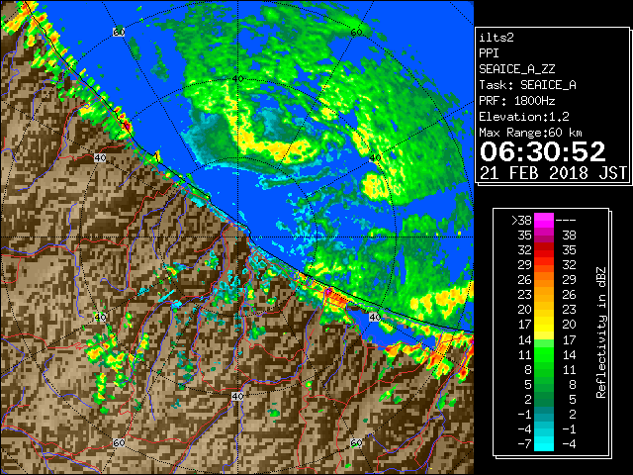This screenshot has height=475, width=633.
Task: Pick the yellow legend color band
Action: [544, 325]
